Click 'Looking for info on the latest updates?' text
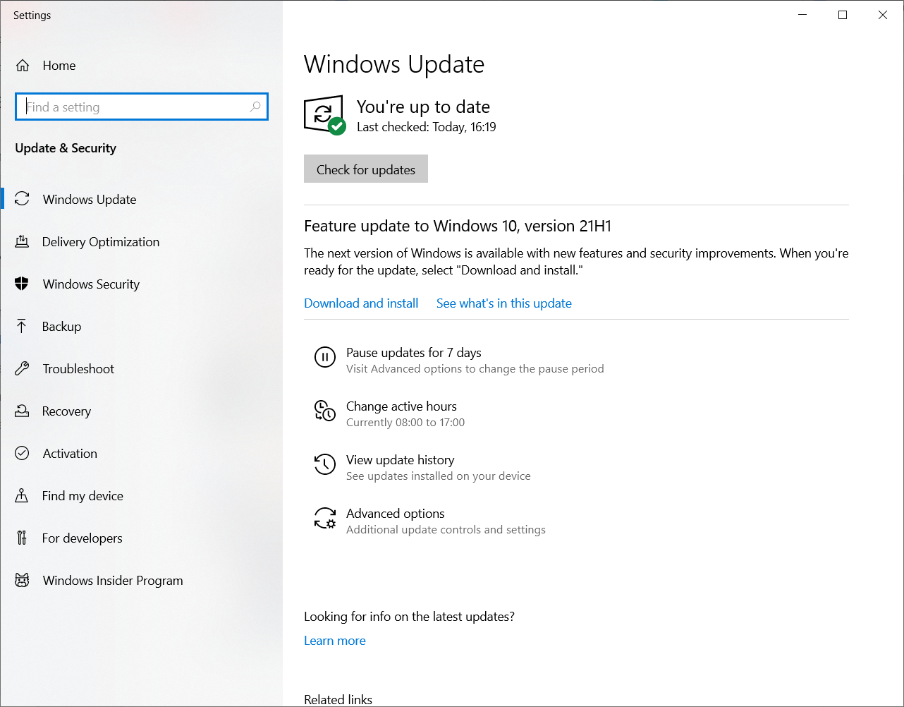This screenshot has height=707, width=904. (x=409, y=617)
